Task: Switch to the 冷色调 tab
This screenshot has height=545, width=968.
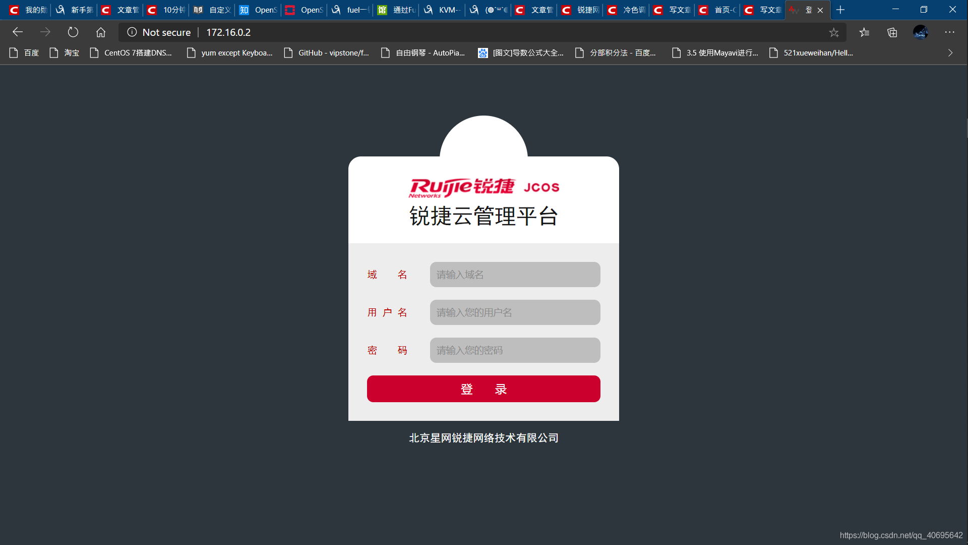Action: [626, 10]
